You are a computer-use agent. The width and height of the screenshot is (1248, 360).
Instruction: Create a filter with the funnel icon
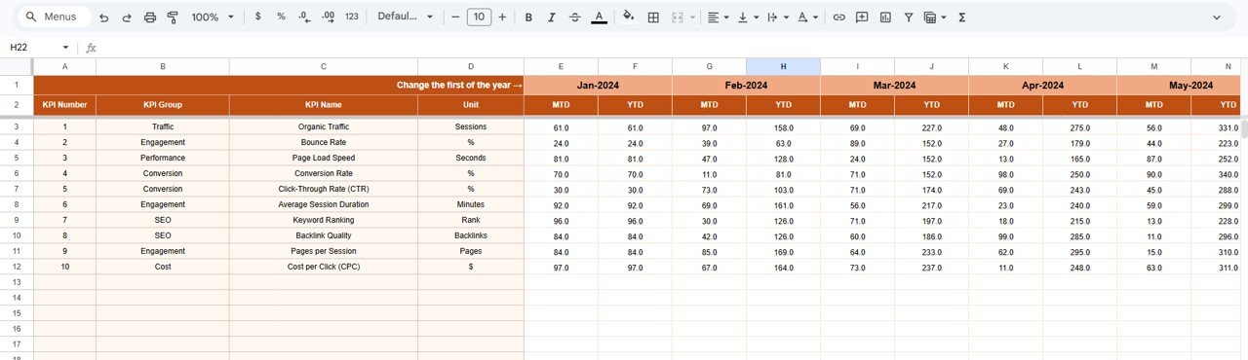(x=909, y=18)
